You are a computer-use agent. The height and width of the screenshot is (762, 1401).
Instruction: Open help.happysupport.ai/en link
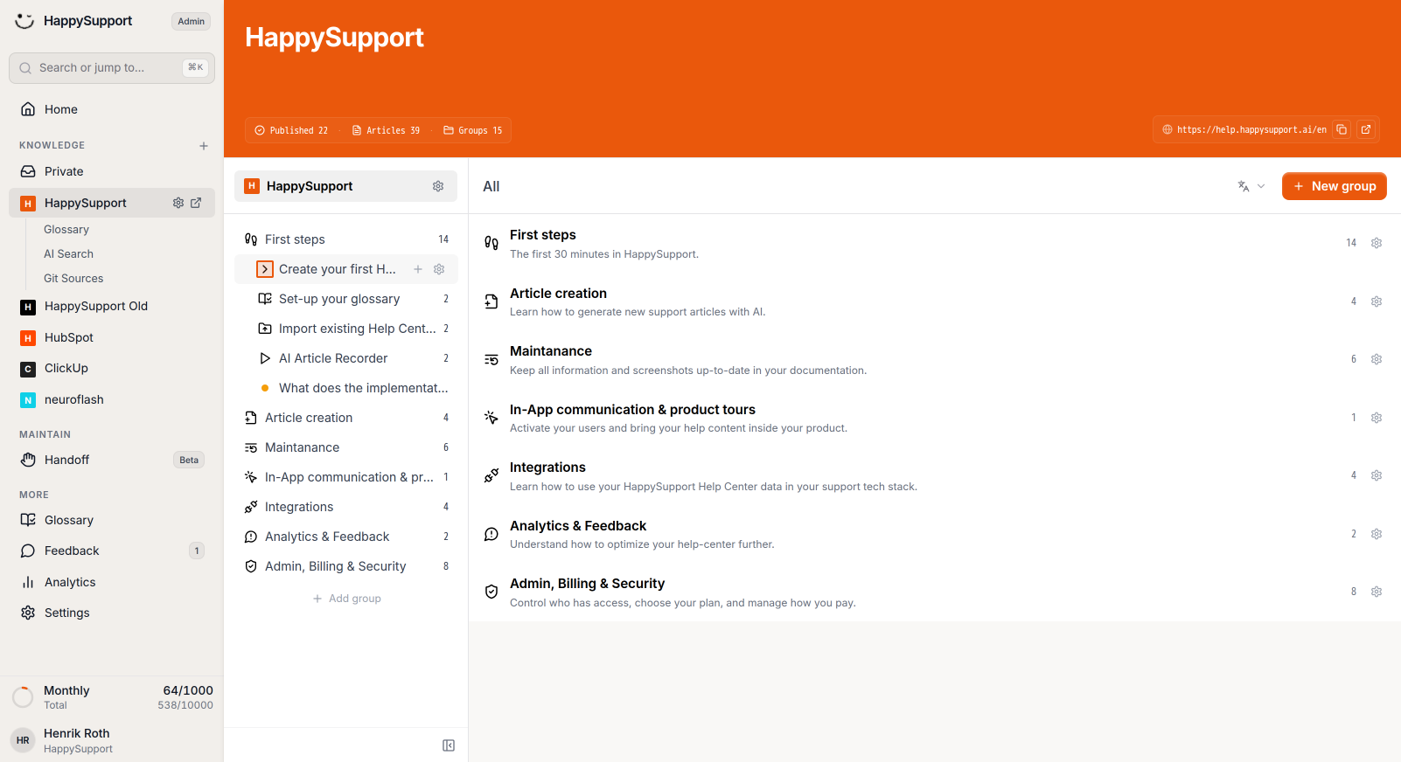coord(1251,129)
